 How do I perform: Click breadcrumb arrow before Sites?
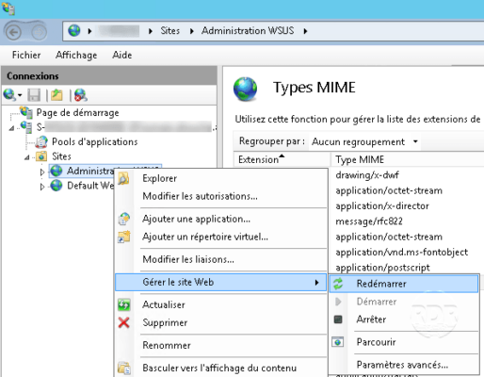pyautogui.click(x=151, y=31)
